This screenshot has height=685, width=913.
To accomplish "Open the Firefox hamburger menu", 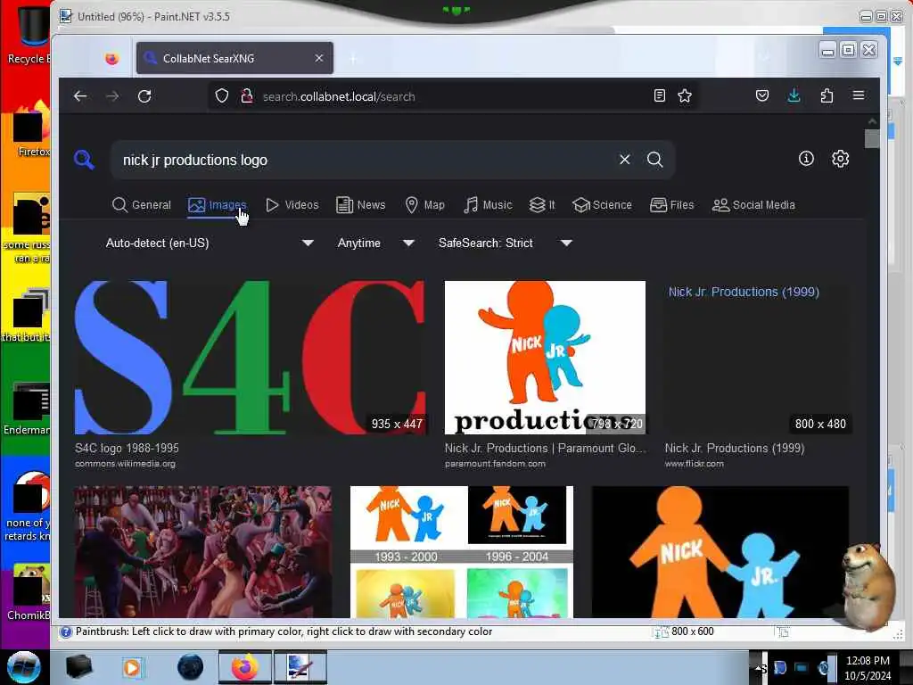I will tap(859, 95).
